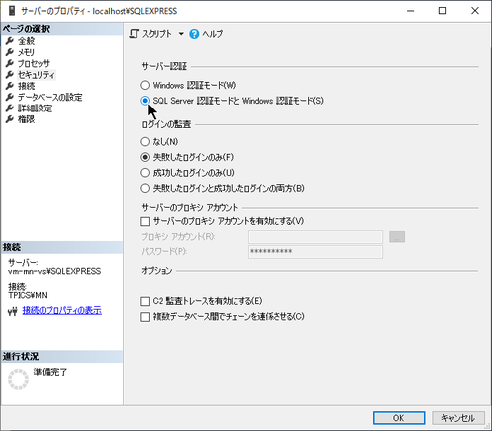
Task: Select 成功したログインのみ(U) option
Action: 145,173
